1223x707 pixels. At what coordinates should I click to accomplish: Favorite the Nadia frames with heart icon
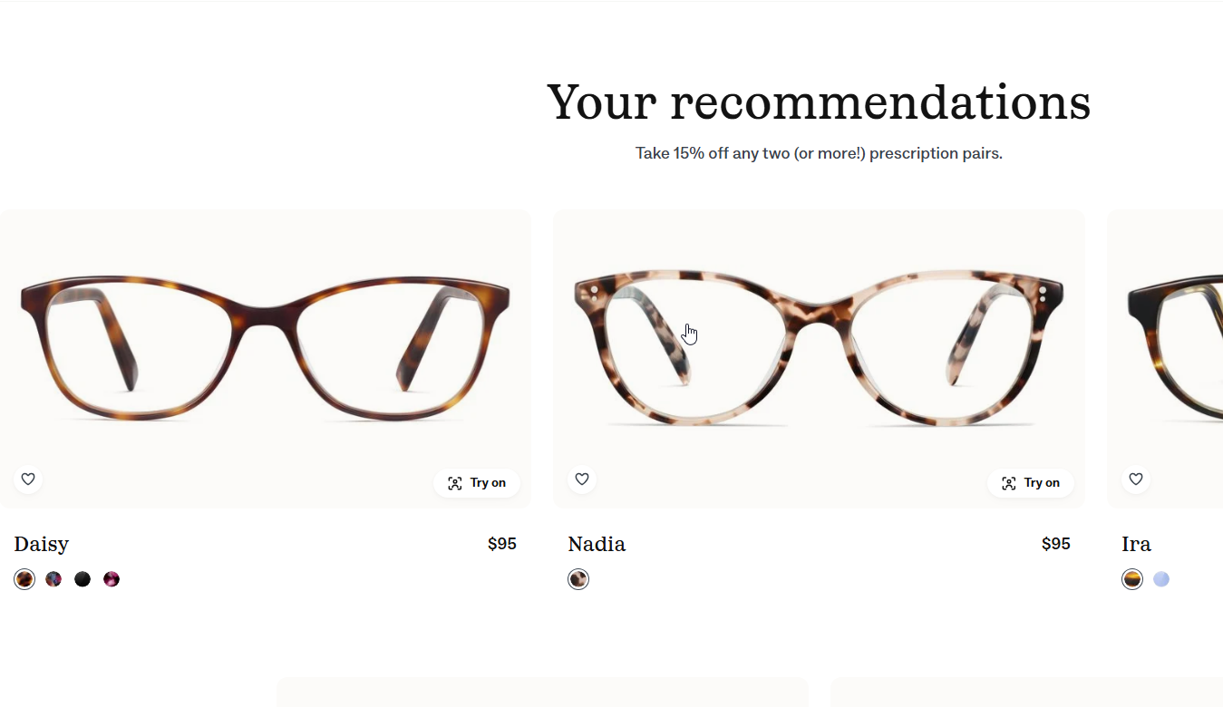[x=582, y=479]
